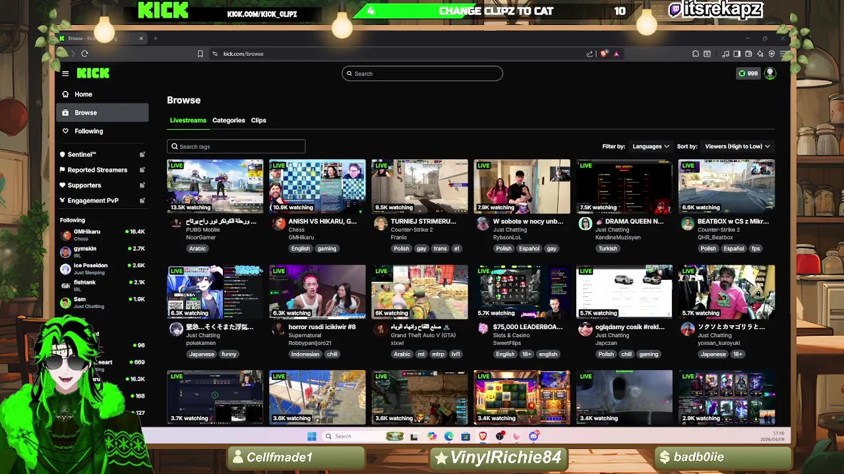Reload the page with browser refresh icon

(x=84, y=54)
